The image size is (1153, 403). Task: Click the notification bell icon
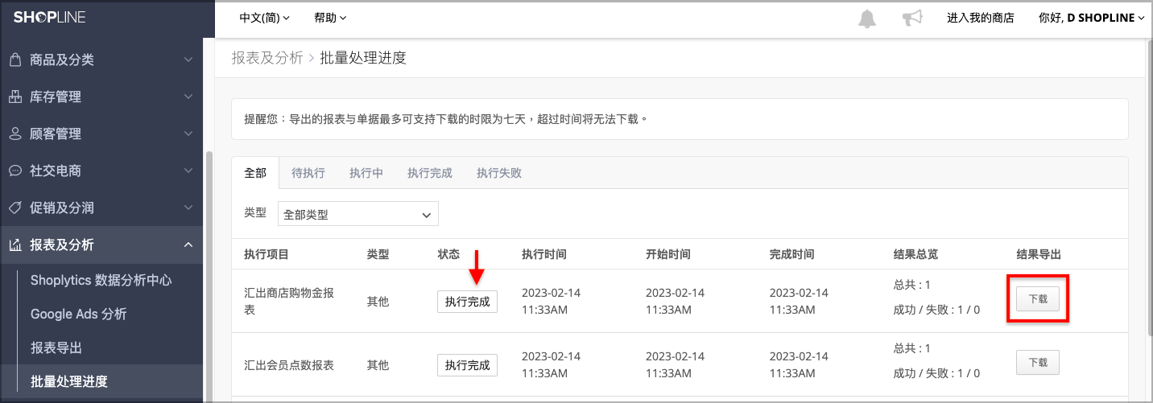pos(867,18)
